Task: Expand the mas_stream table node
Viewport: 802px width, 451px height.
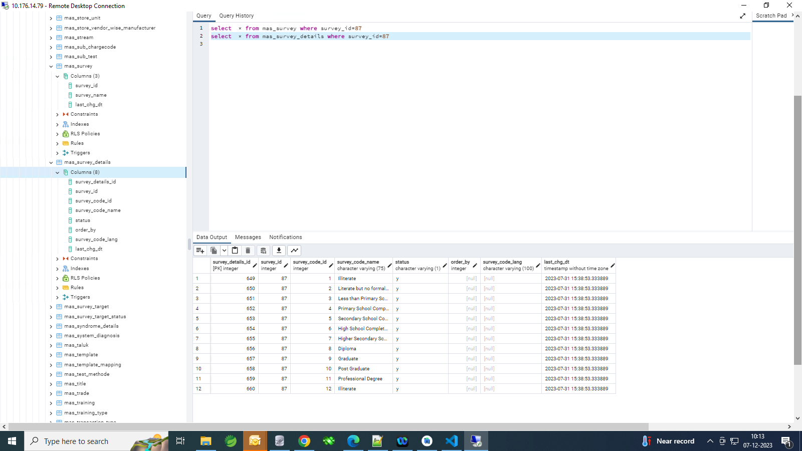Action: 51,38
